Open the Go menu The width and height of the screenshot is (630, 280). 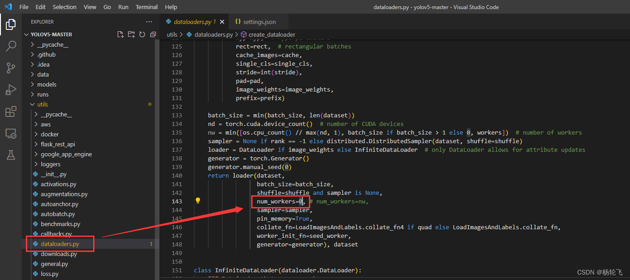click(x=107, y=7)
